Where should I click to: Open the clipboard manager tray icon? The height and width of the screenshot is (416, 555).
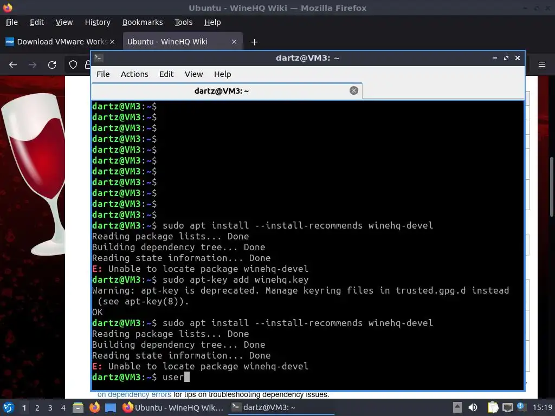(493, 407)
